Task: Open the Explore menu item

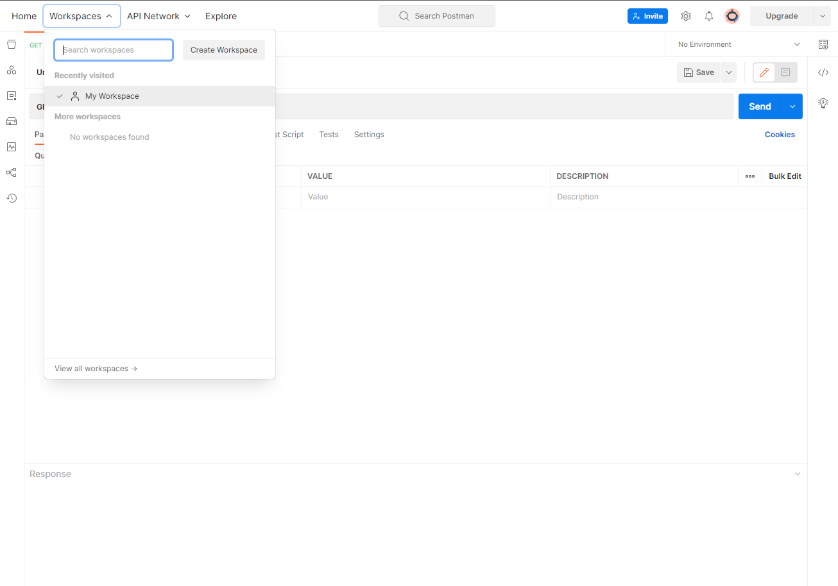Action: [x=221, y=16]
